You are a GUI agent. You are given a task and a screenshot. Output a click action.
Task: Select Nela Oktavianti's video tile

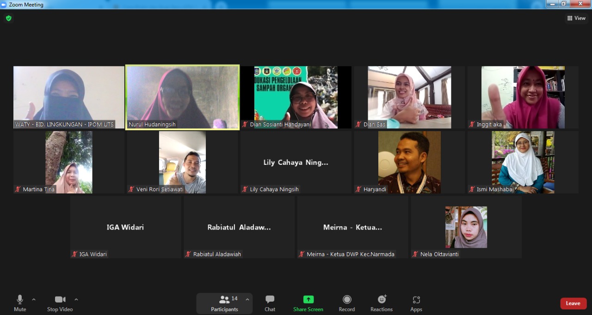point(466,227)
